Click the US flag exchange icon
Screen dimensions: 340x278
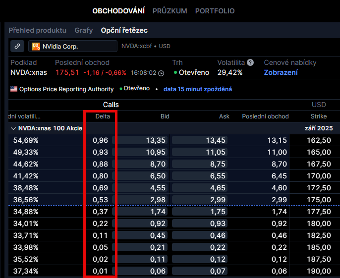[14, 89]
